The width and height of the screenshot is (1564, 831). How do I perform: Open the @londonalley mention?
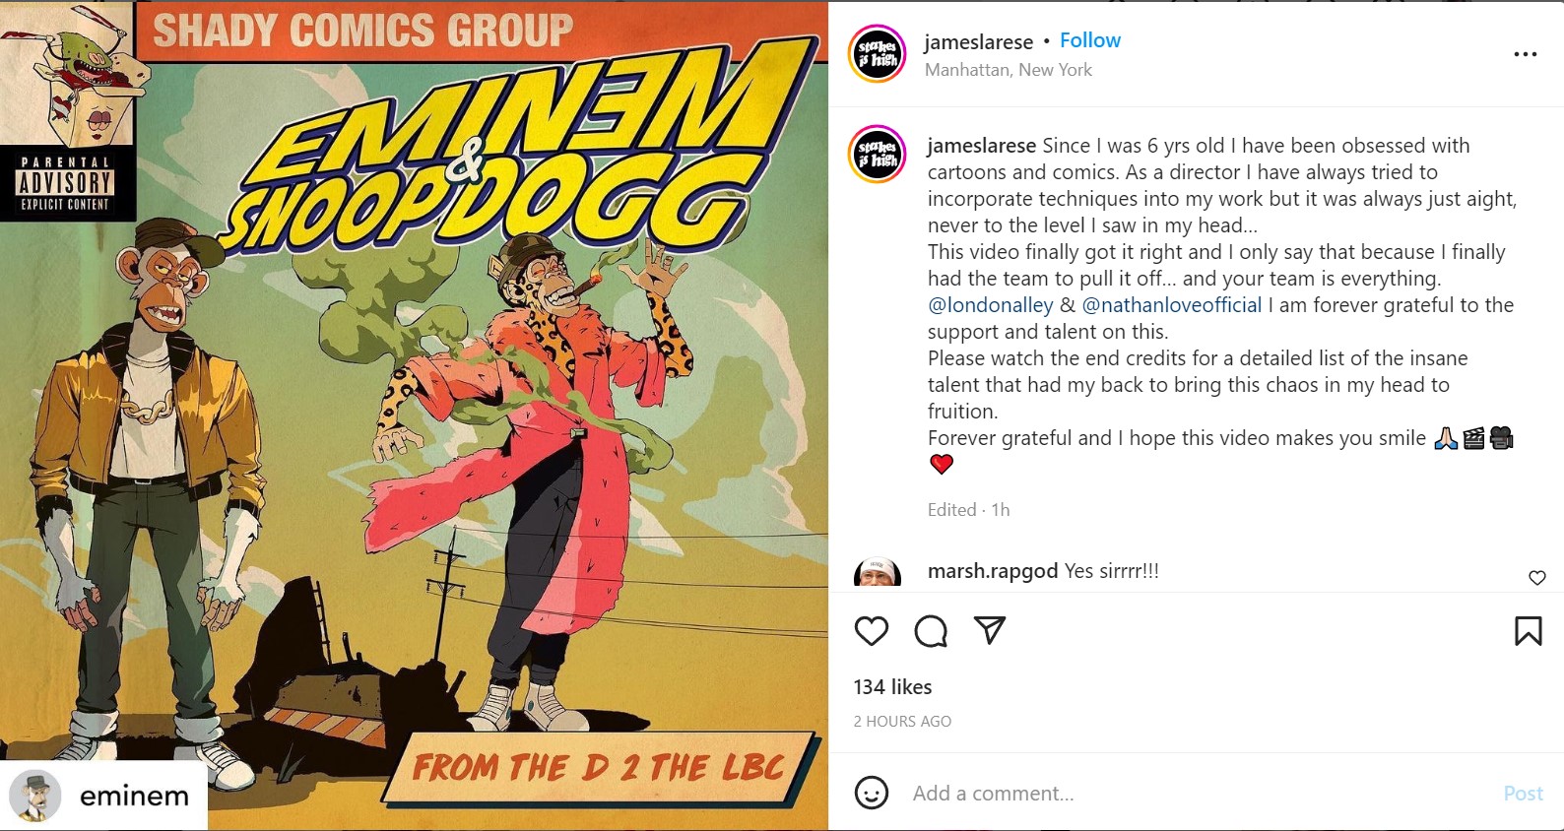pos(991,305)
